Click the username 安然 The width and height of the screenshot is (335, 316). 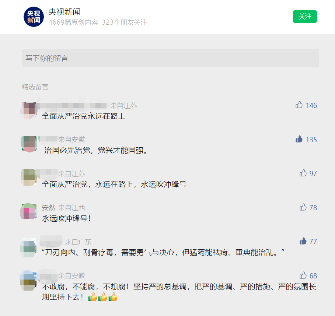tap(49, 207)
